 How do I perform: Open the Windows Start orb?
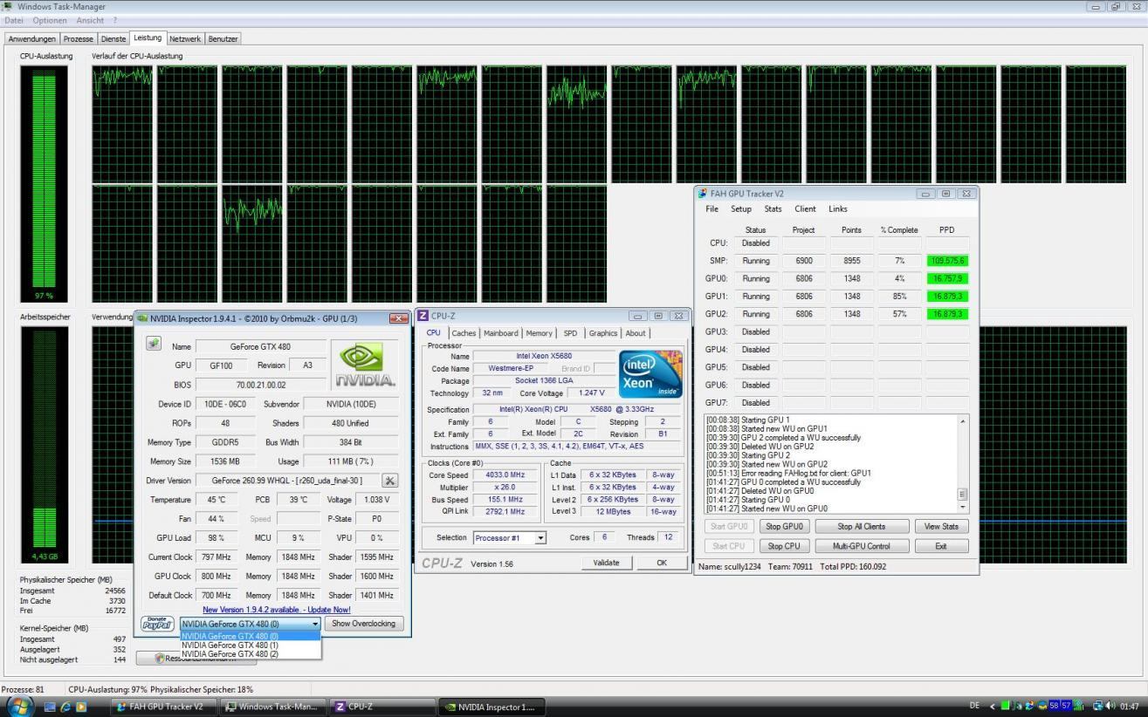(x=18, y=706)
